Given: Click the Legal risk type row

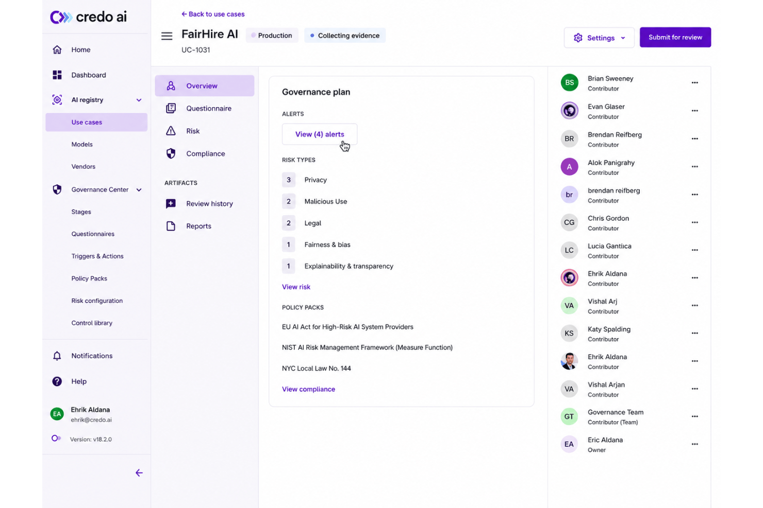Looking at the screenshot, I should [x=302, y=223].
